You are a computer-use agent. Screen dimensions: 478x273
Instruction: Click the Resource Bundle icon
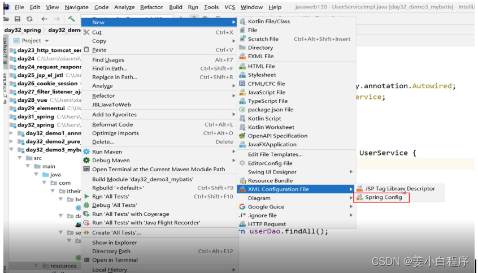point(242,180)
